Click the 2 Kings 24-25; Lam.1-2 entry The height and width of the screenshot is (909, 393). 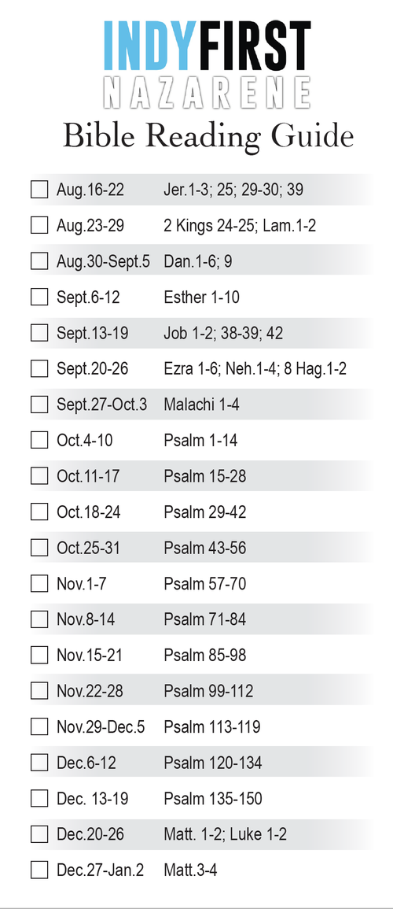click(240, 226)
